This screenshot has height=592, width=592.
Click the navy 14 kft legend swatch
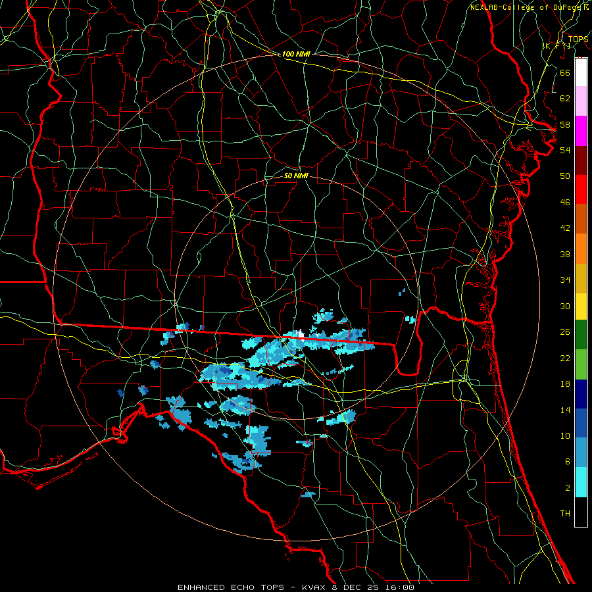[x=581, y=394]
